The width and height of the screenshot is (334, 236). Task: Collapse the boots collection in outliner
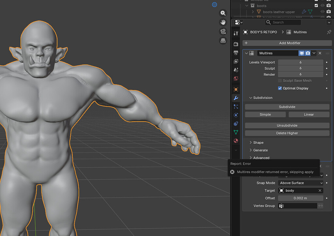[x=247, y=6]
